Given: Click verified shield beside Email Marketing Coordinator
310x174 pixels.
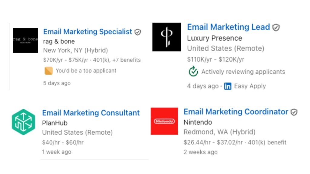Looking at the screenshot, I should (x=294, y=112).
